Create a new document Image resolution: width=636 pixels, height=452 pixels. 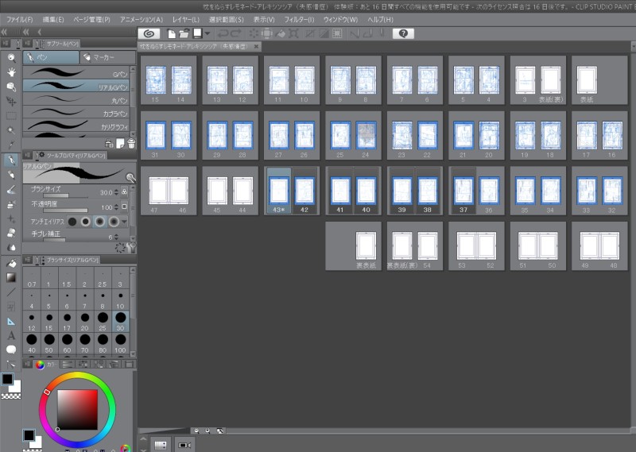click(172, 33)
